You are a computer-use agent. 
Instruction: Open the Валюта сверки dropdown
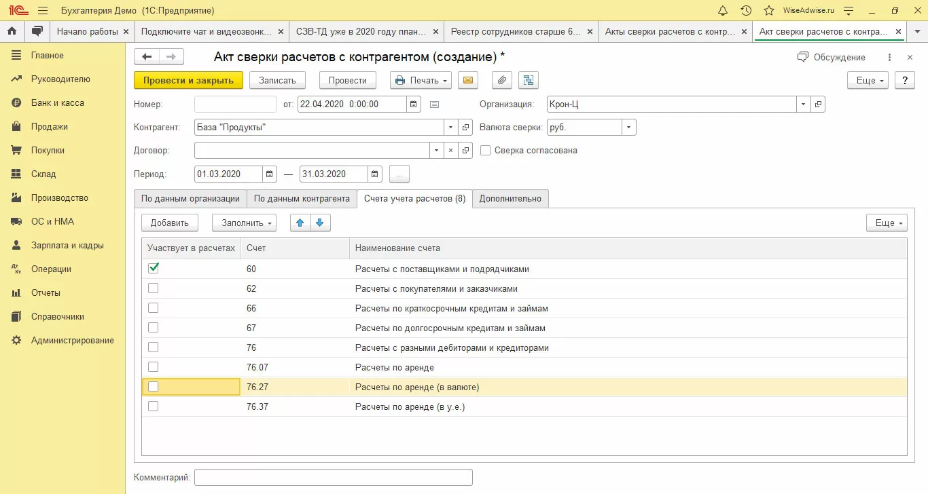coord(629,127)
